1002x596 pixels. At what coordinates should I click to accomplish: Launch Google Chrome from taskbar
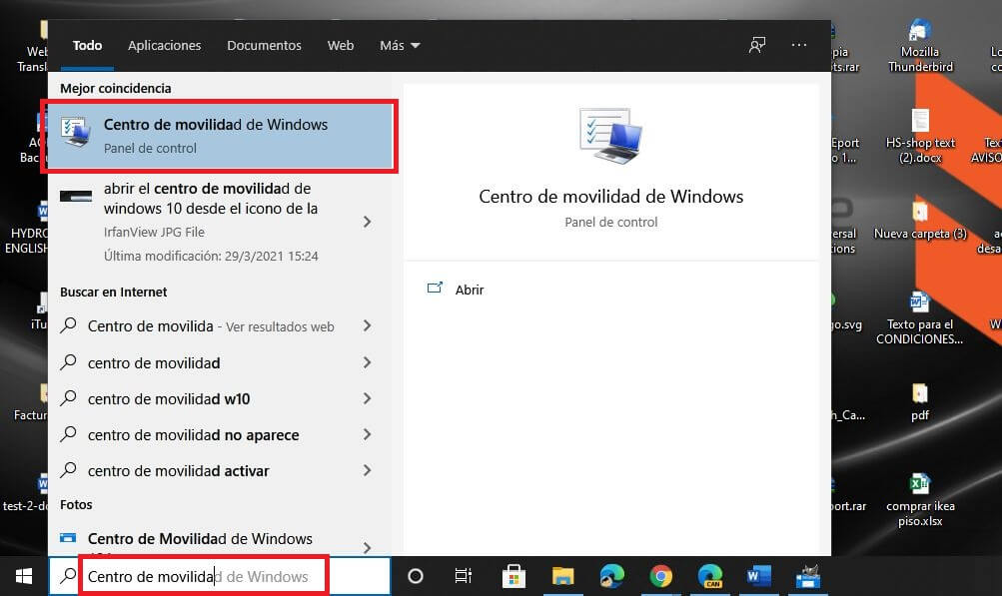coord(660,576)
